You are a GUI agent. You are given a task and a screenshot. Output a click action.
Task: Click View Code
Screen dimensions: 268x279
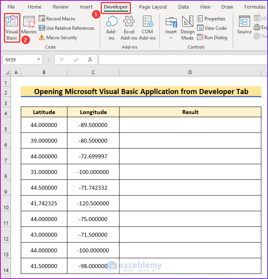click(212, 28)
